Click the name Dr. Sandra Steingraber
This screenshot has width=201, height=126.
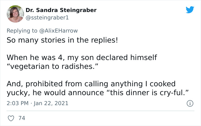tap(61, 10)
